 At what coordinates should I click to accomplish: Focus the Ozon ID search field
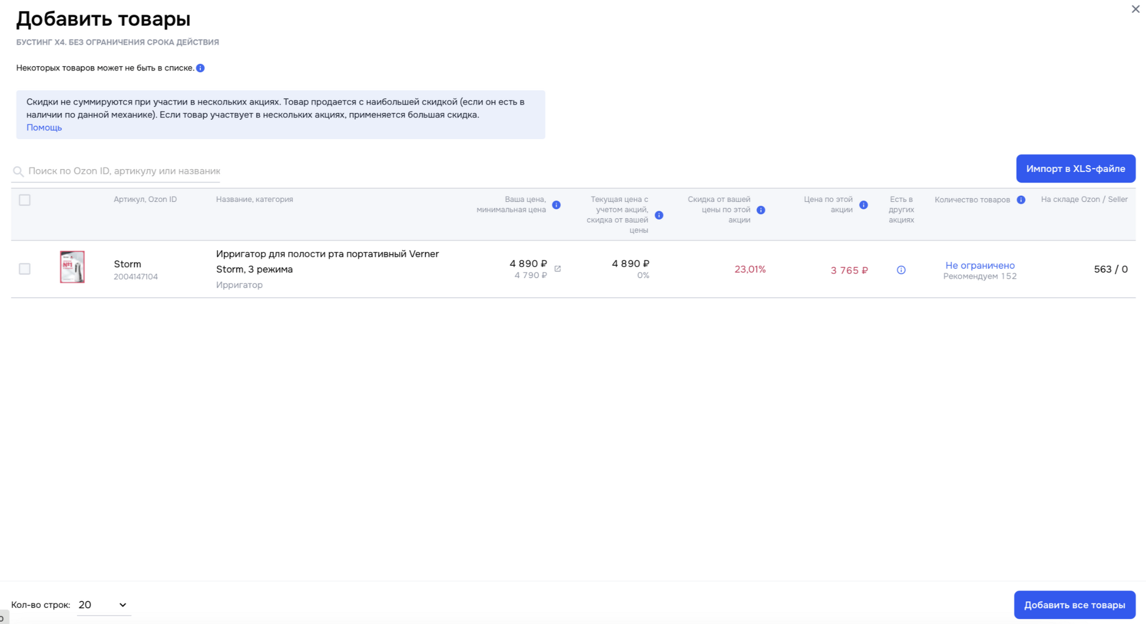point(124,171)
